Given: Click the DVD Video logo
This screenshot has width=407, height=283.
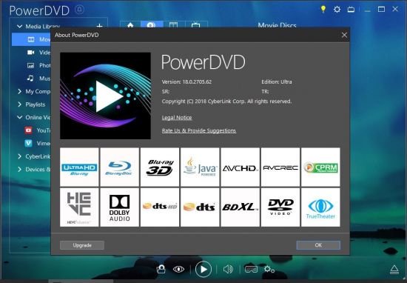Looking at the screenshot, I should click(x=280, y=207).
